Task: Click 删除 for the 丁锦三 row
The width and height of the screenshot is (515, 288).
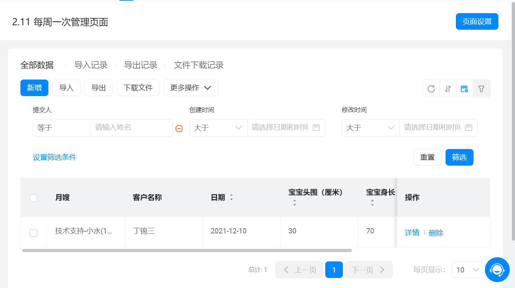Action: tap(436, 233)
